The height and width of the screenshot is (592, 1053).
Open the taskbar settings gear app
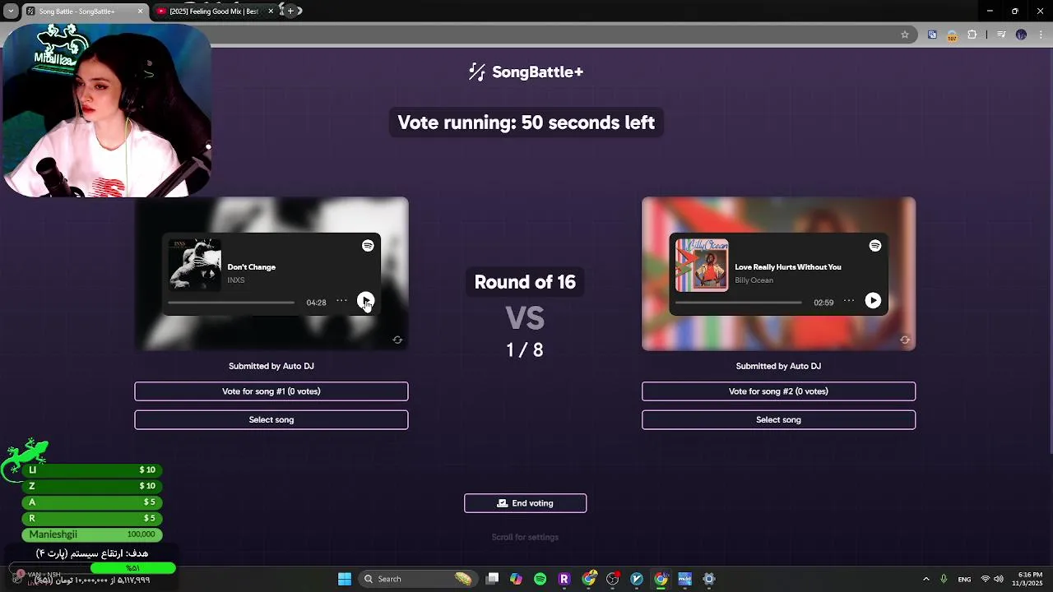(709, 579)
